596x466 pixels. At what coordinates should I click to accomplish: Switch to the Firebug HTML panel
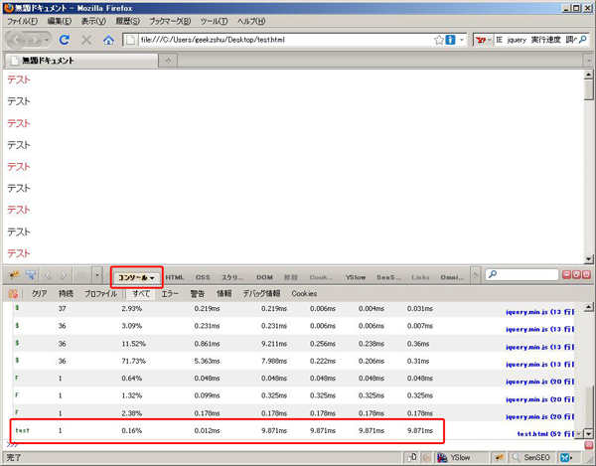175,277
